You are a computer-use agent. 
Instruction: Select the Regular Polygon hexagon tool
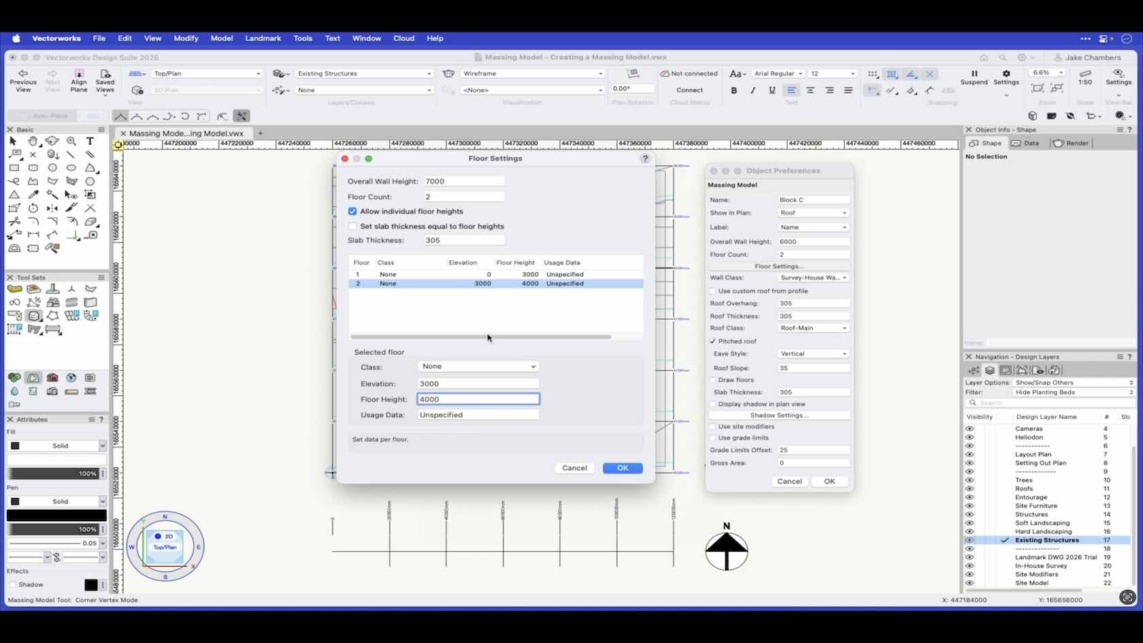point(90,181)
